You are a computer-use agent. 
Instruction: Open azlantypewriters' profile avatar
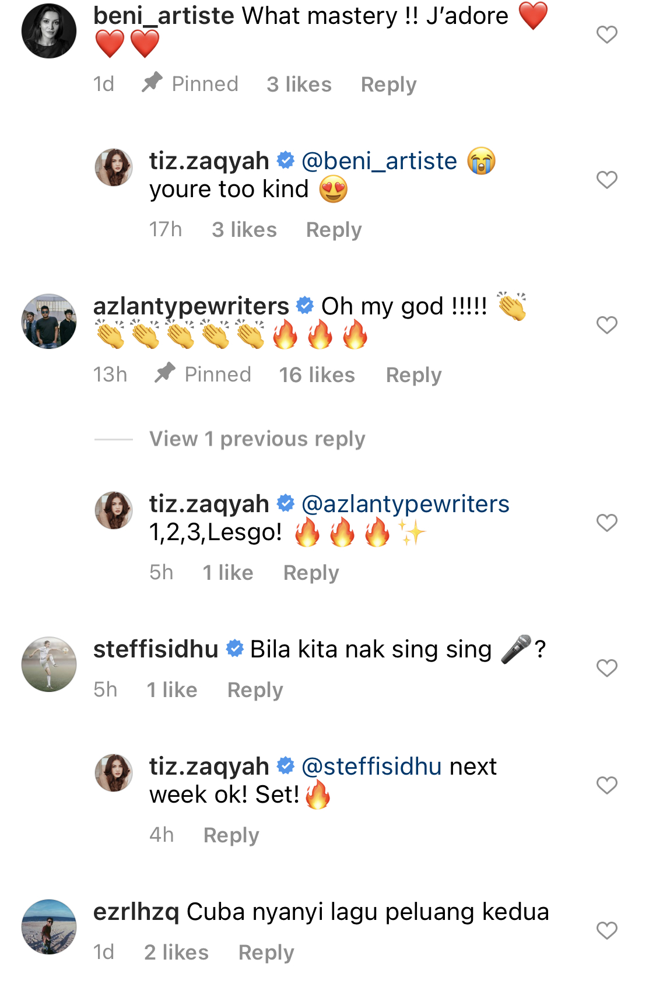pos(49,321)
